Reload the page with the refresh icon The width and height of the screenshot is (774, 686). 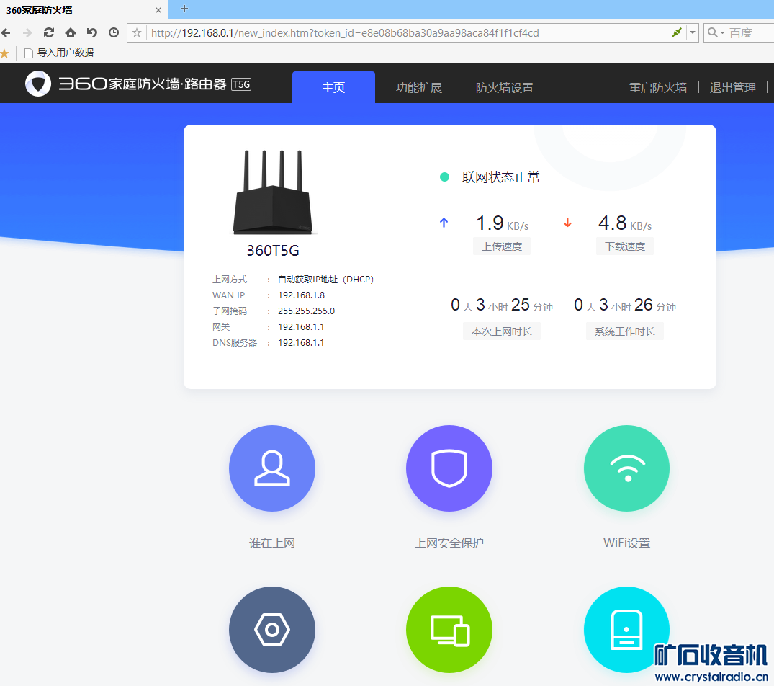49,32
